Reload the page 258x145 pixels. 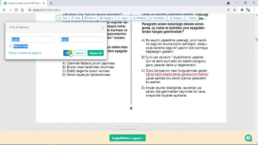coord(16,10)
